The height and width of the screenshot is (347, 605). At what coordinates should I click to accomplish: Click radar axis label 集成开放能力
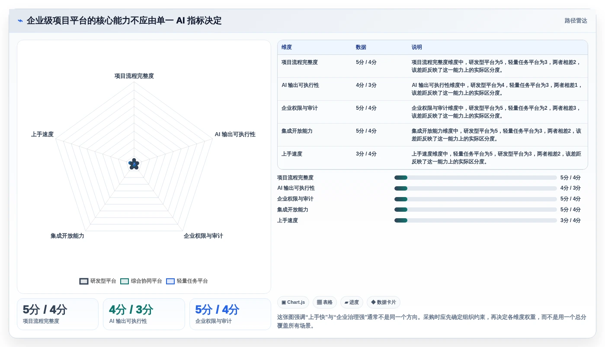click(x=67, y=236)
